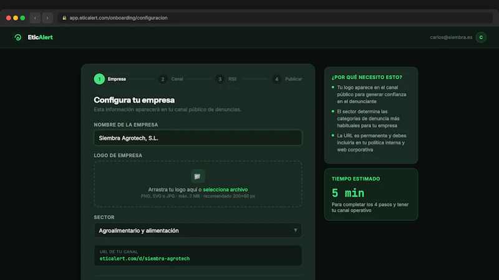Click the 'selecciona archivo' link
499x280 pixels.
point(225,190)
